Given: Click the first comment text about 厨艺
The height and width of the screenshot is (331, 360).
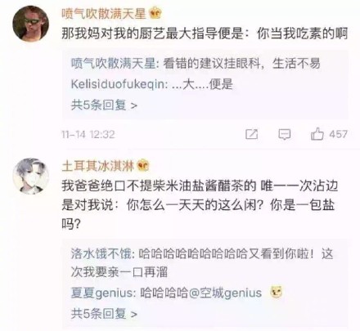Looking at the screenshot, I should [205, 34].
